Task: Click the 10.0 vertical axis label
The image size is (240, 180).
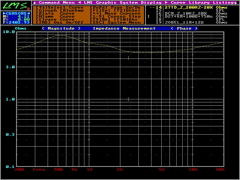Action: coord(9,31)
